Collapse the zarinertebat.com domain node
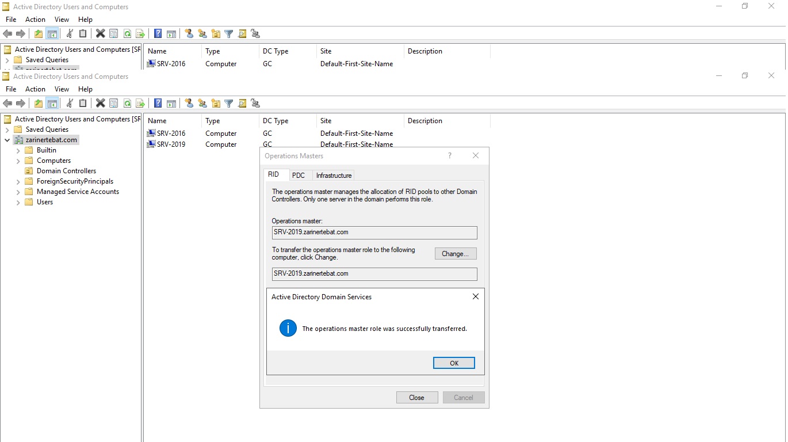The height and width of the screenshot is (442, 788). pos(7,140)
